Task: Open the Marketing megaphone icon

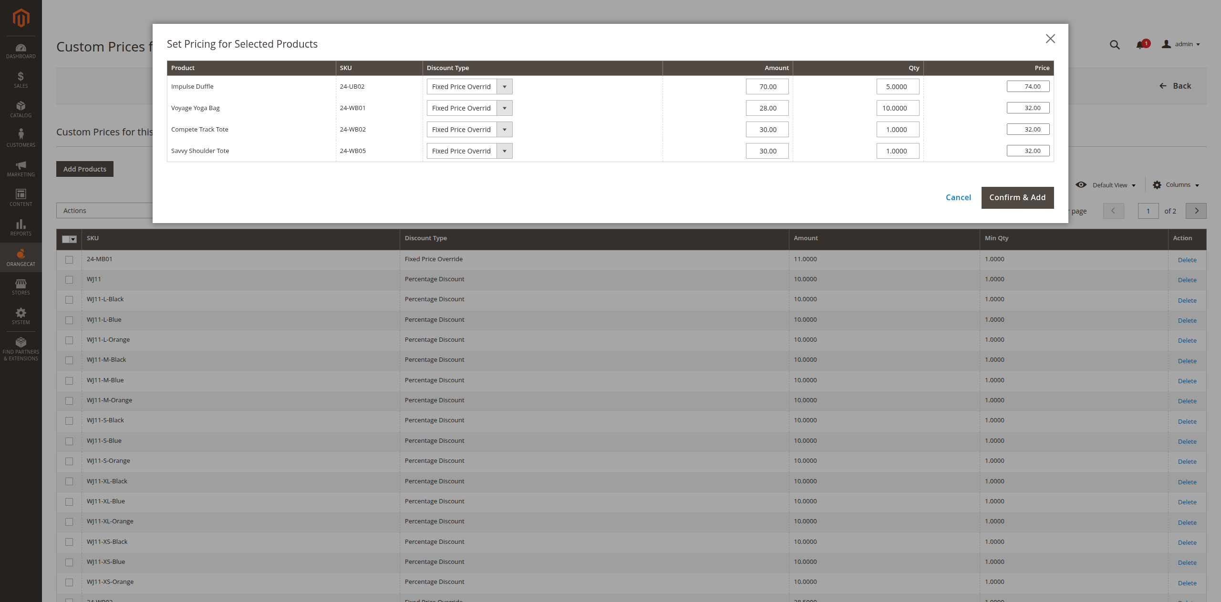Action: 21,168
